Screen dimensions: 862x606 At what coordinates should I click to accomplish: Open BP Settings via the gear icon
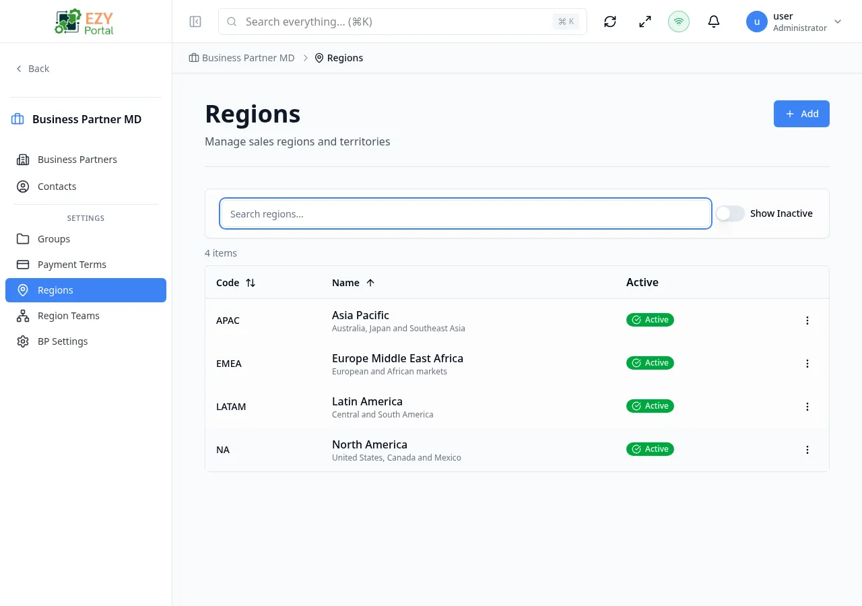pyautogui.click(x=63, y=341)
